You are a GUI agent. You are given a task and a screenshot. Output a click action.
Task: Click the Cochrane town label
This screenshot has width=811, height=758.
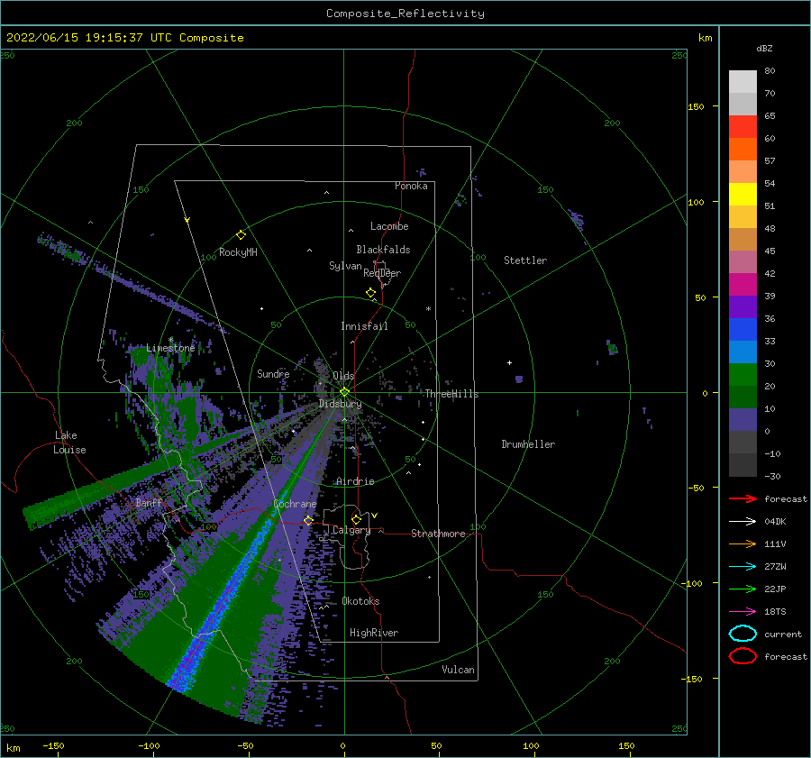295,504
